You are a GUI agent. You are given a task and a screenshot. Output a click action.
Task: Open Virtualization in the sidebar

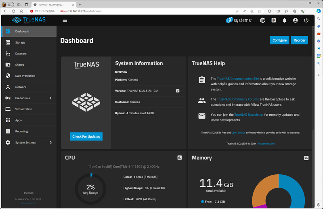pos(29,109)
